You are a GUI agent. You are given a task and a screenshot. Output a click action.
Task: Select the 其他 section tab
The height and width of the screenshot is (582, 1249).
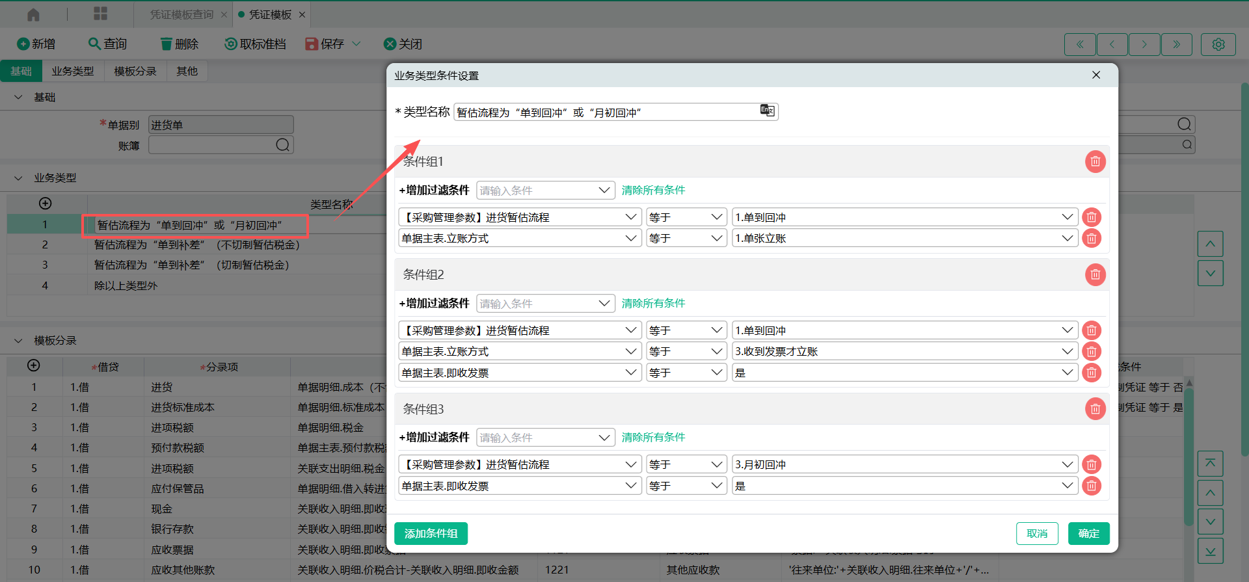[x=187, y=71]
